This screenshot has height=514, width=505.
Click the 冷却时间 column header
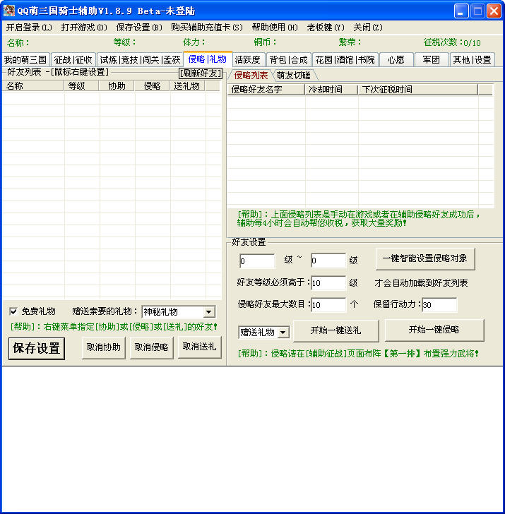(x=331, y=90)
